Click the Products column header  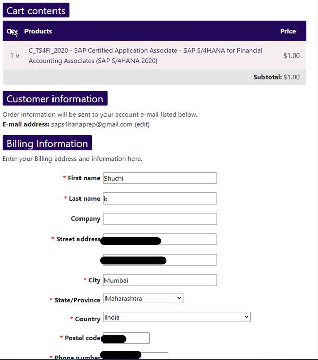pyautogui.click(x=38, y=31)
